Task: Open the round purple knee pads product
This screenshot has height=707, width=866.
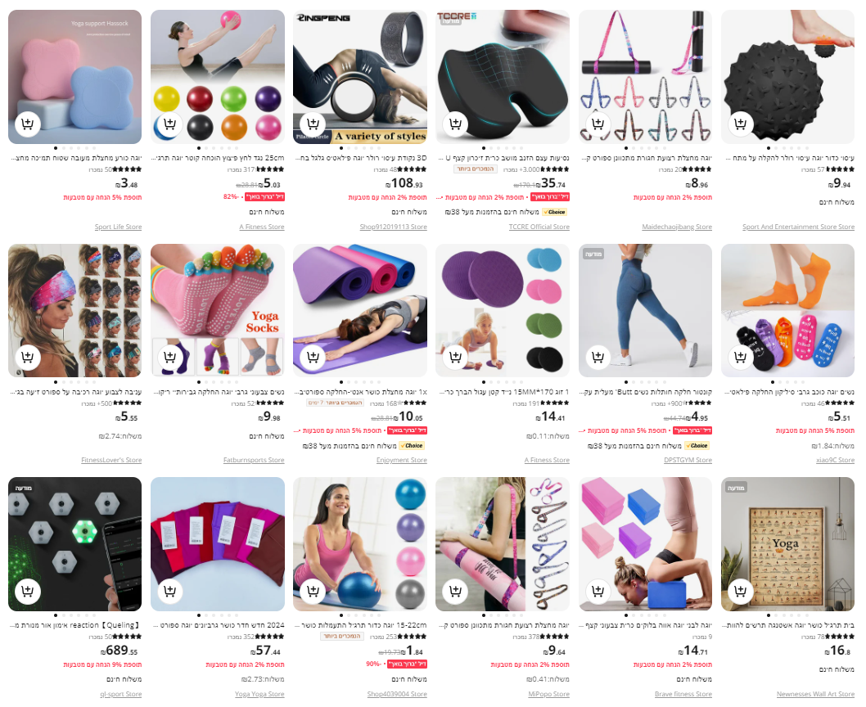Action: (503, 310)
